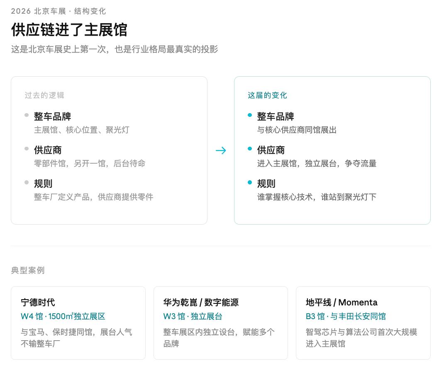The width and height of the screenshot is (444, 368).
Task: Click the teal bullet beside 这届的变化 供应商
Action: 250,149
